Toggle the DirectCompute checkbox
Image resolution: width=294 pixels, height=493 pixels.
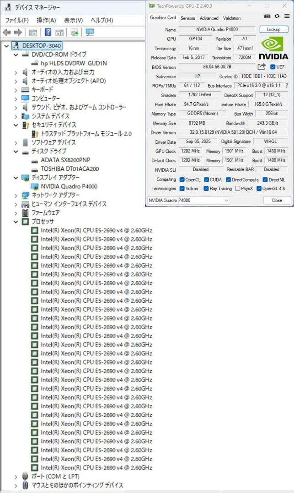(x=229, y=180)
